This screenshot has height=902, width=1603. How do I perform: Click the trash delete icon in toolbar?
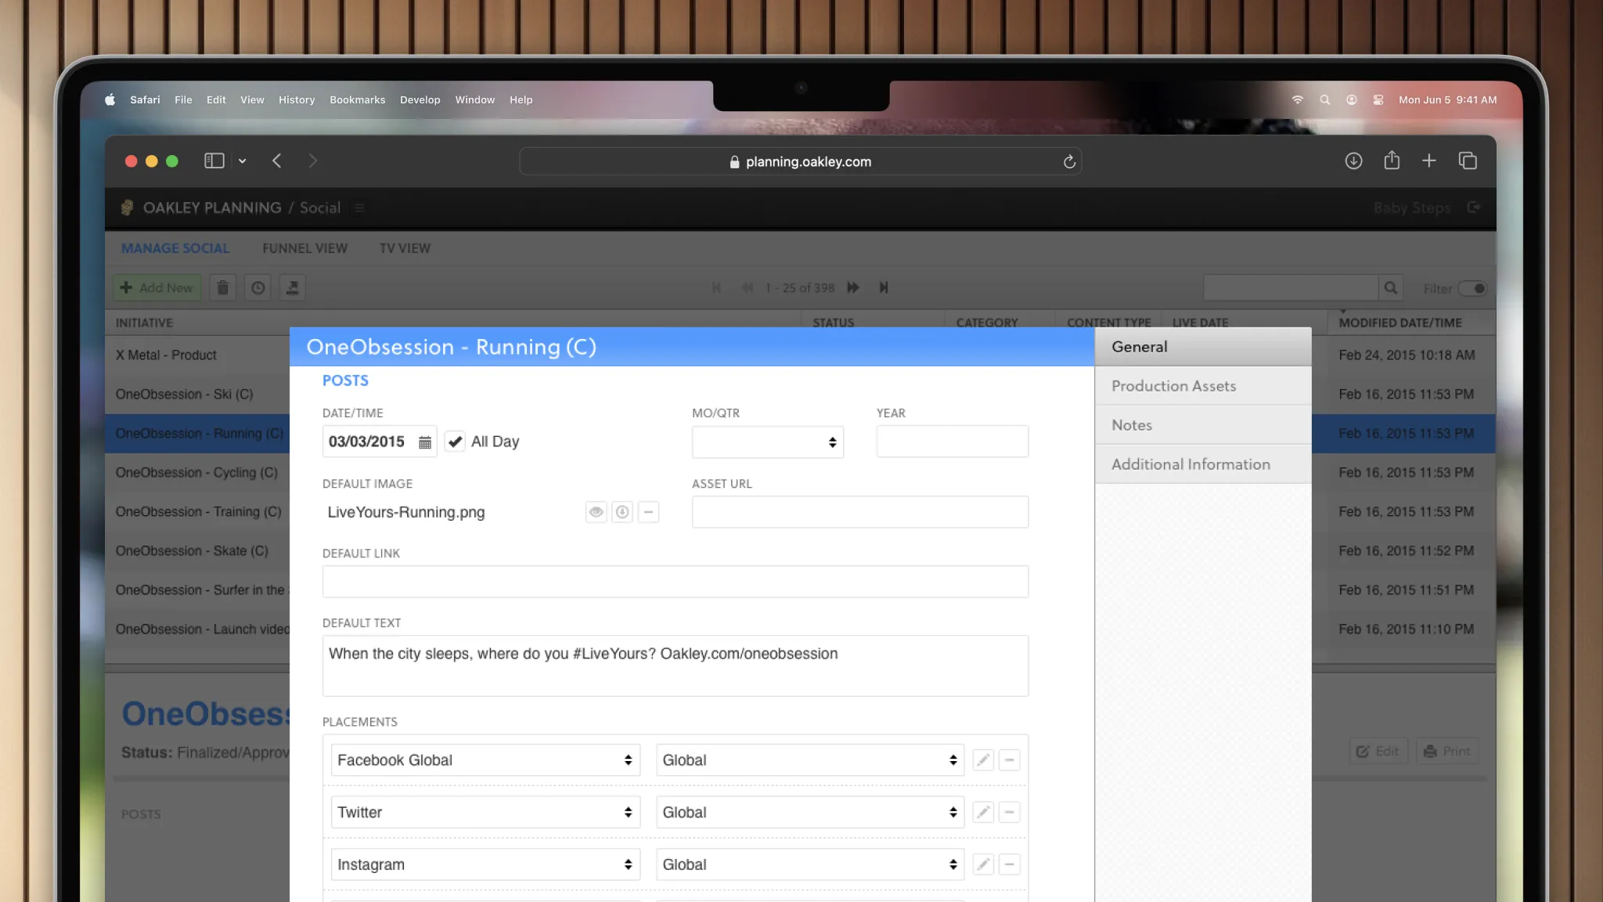tap(222, 288)
